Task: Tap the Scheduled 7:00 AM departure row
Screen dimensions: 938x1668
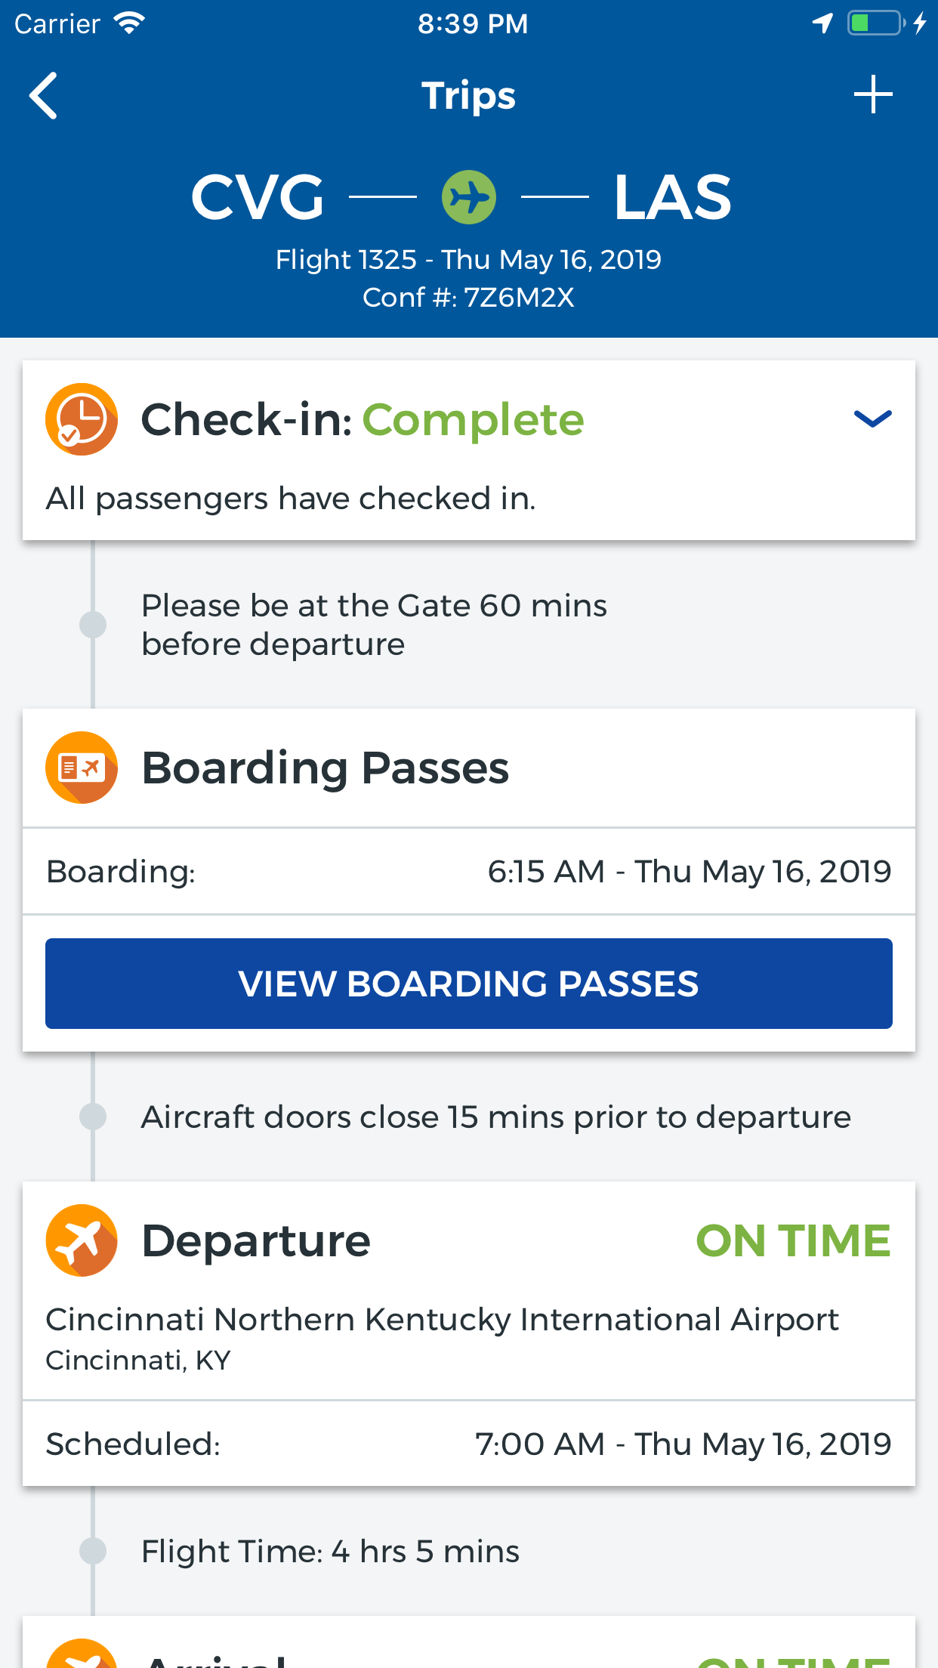Action: coord(468,1444)
